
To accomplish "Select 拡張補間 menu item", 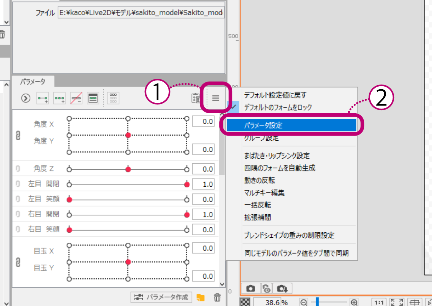I will point(292,217).
